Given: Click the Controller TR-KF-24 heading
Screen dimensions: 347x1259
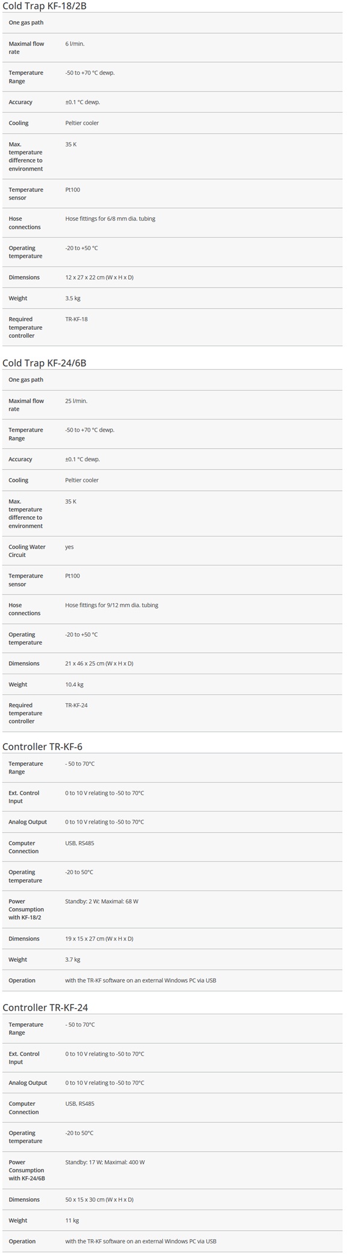Looking at the screenshot, I should tap(45, 1008).
